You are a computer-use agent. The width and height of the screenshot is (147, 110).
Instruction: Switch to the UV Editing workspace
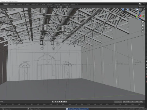26,4
